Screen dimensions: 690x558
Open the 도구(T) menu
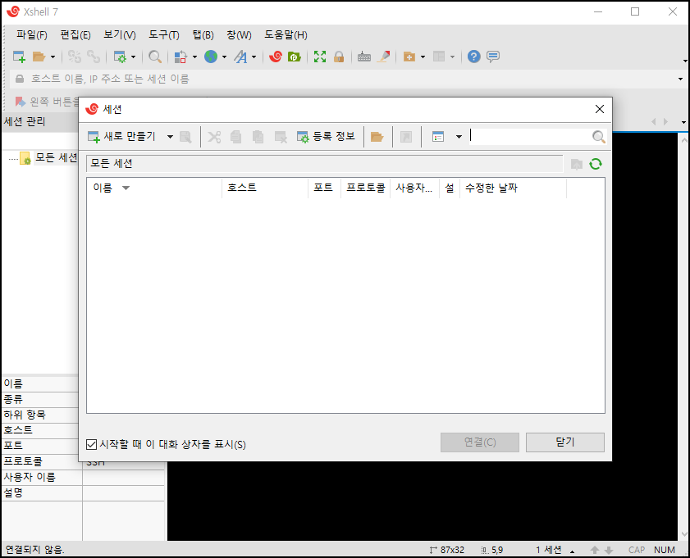point(164,34)
